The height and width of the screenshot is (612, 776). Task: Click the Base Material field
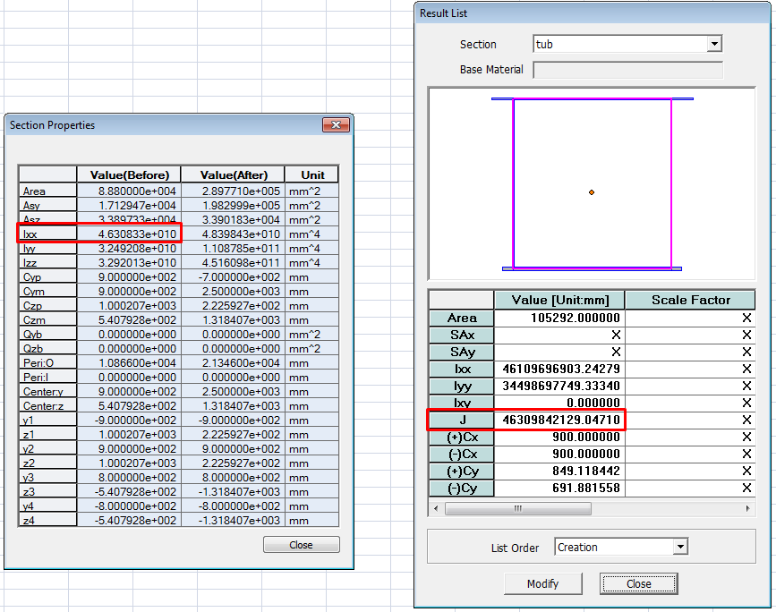627,70
